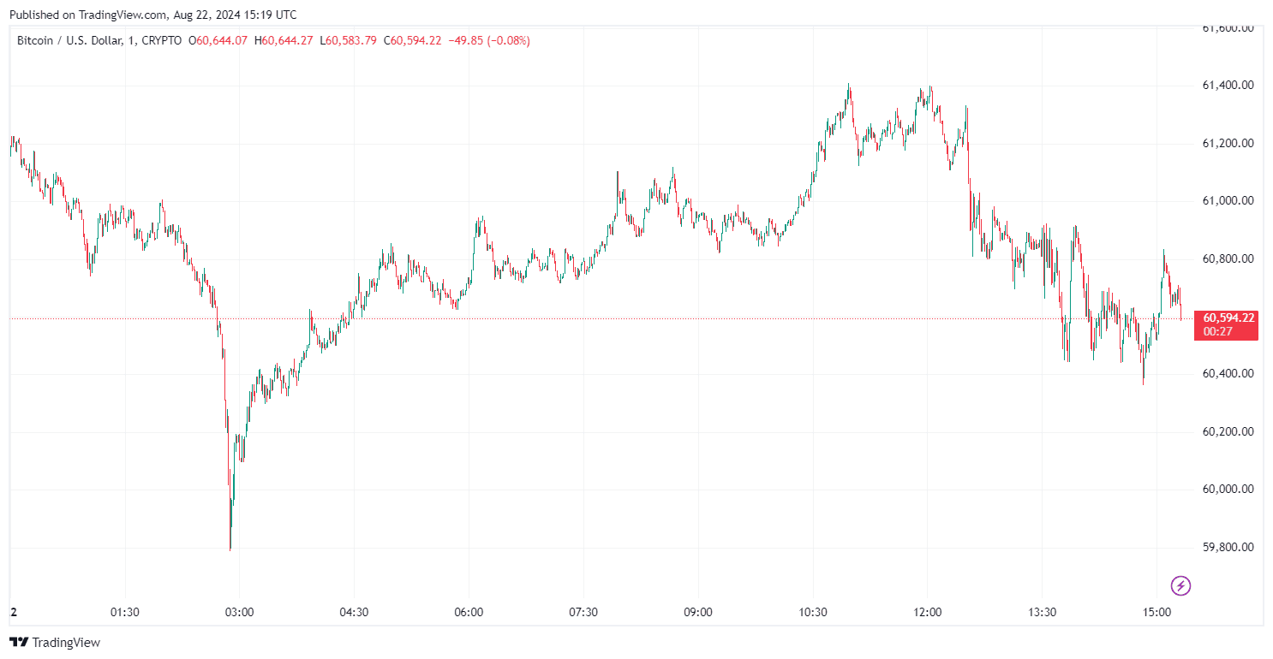Click the change value −49.85 (−0.08%)
Viewport: 1273px width, 659px height.
(x=488, y=40)
